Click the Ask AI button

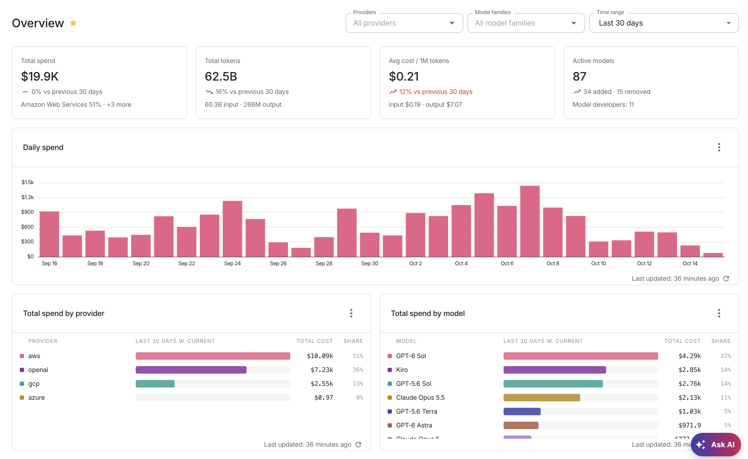tap(715, 444)
